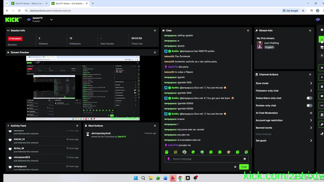Open Excel from the taskbar
324x182 pixels.
tap(158, 178)
